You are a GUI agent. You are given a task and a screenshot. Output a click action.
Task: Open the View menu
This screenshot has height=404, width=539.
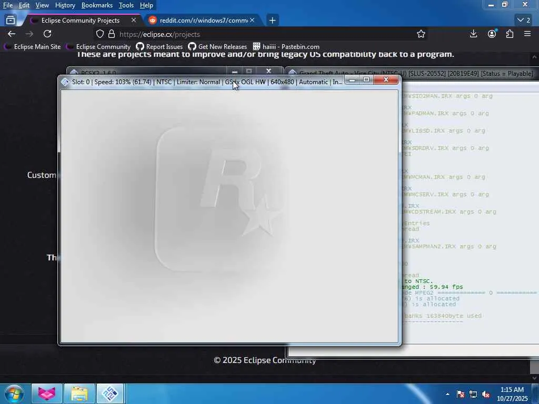42,5
